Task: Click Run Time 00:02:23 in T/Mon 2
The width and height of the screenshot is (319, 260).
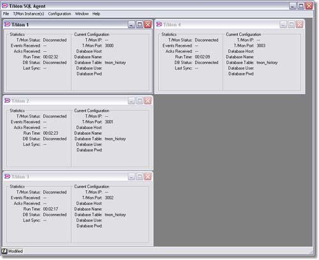Action: click(x=50, y=133)
